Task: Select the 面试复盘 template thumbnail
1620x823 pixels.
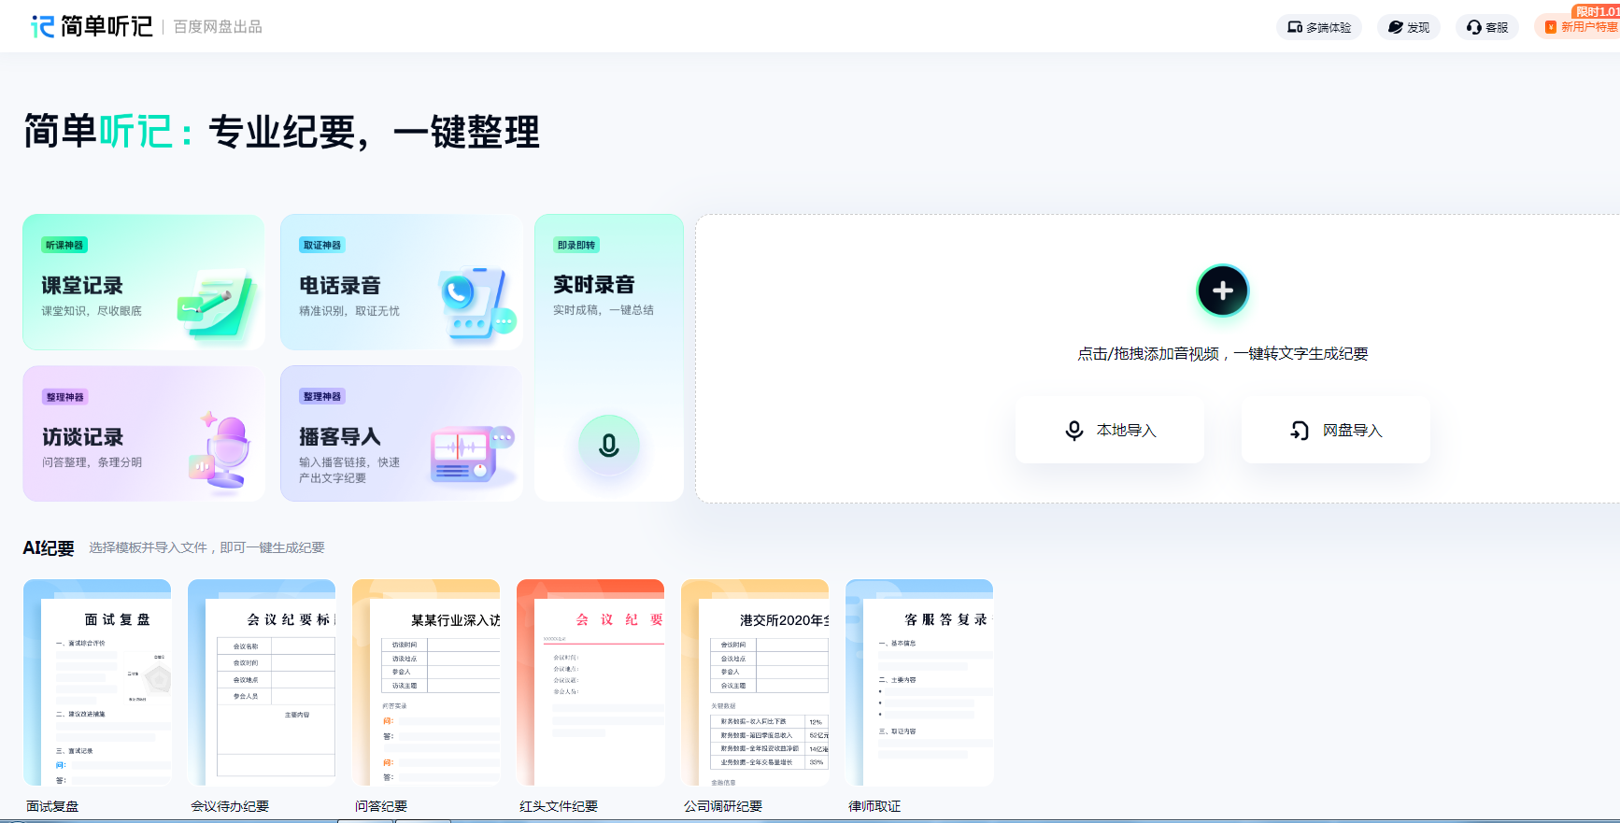Action: pyautogui.click(x=97, y=683)
